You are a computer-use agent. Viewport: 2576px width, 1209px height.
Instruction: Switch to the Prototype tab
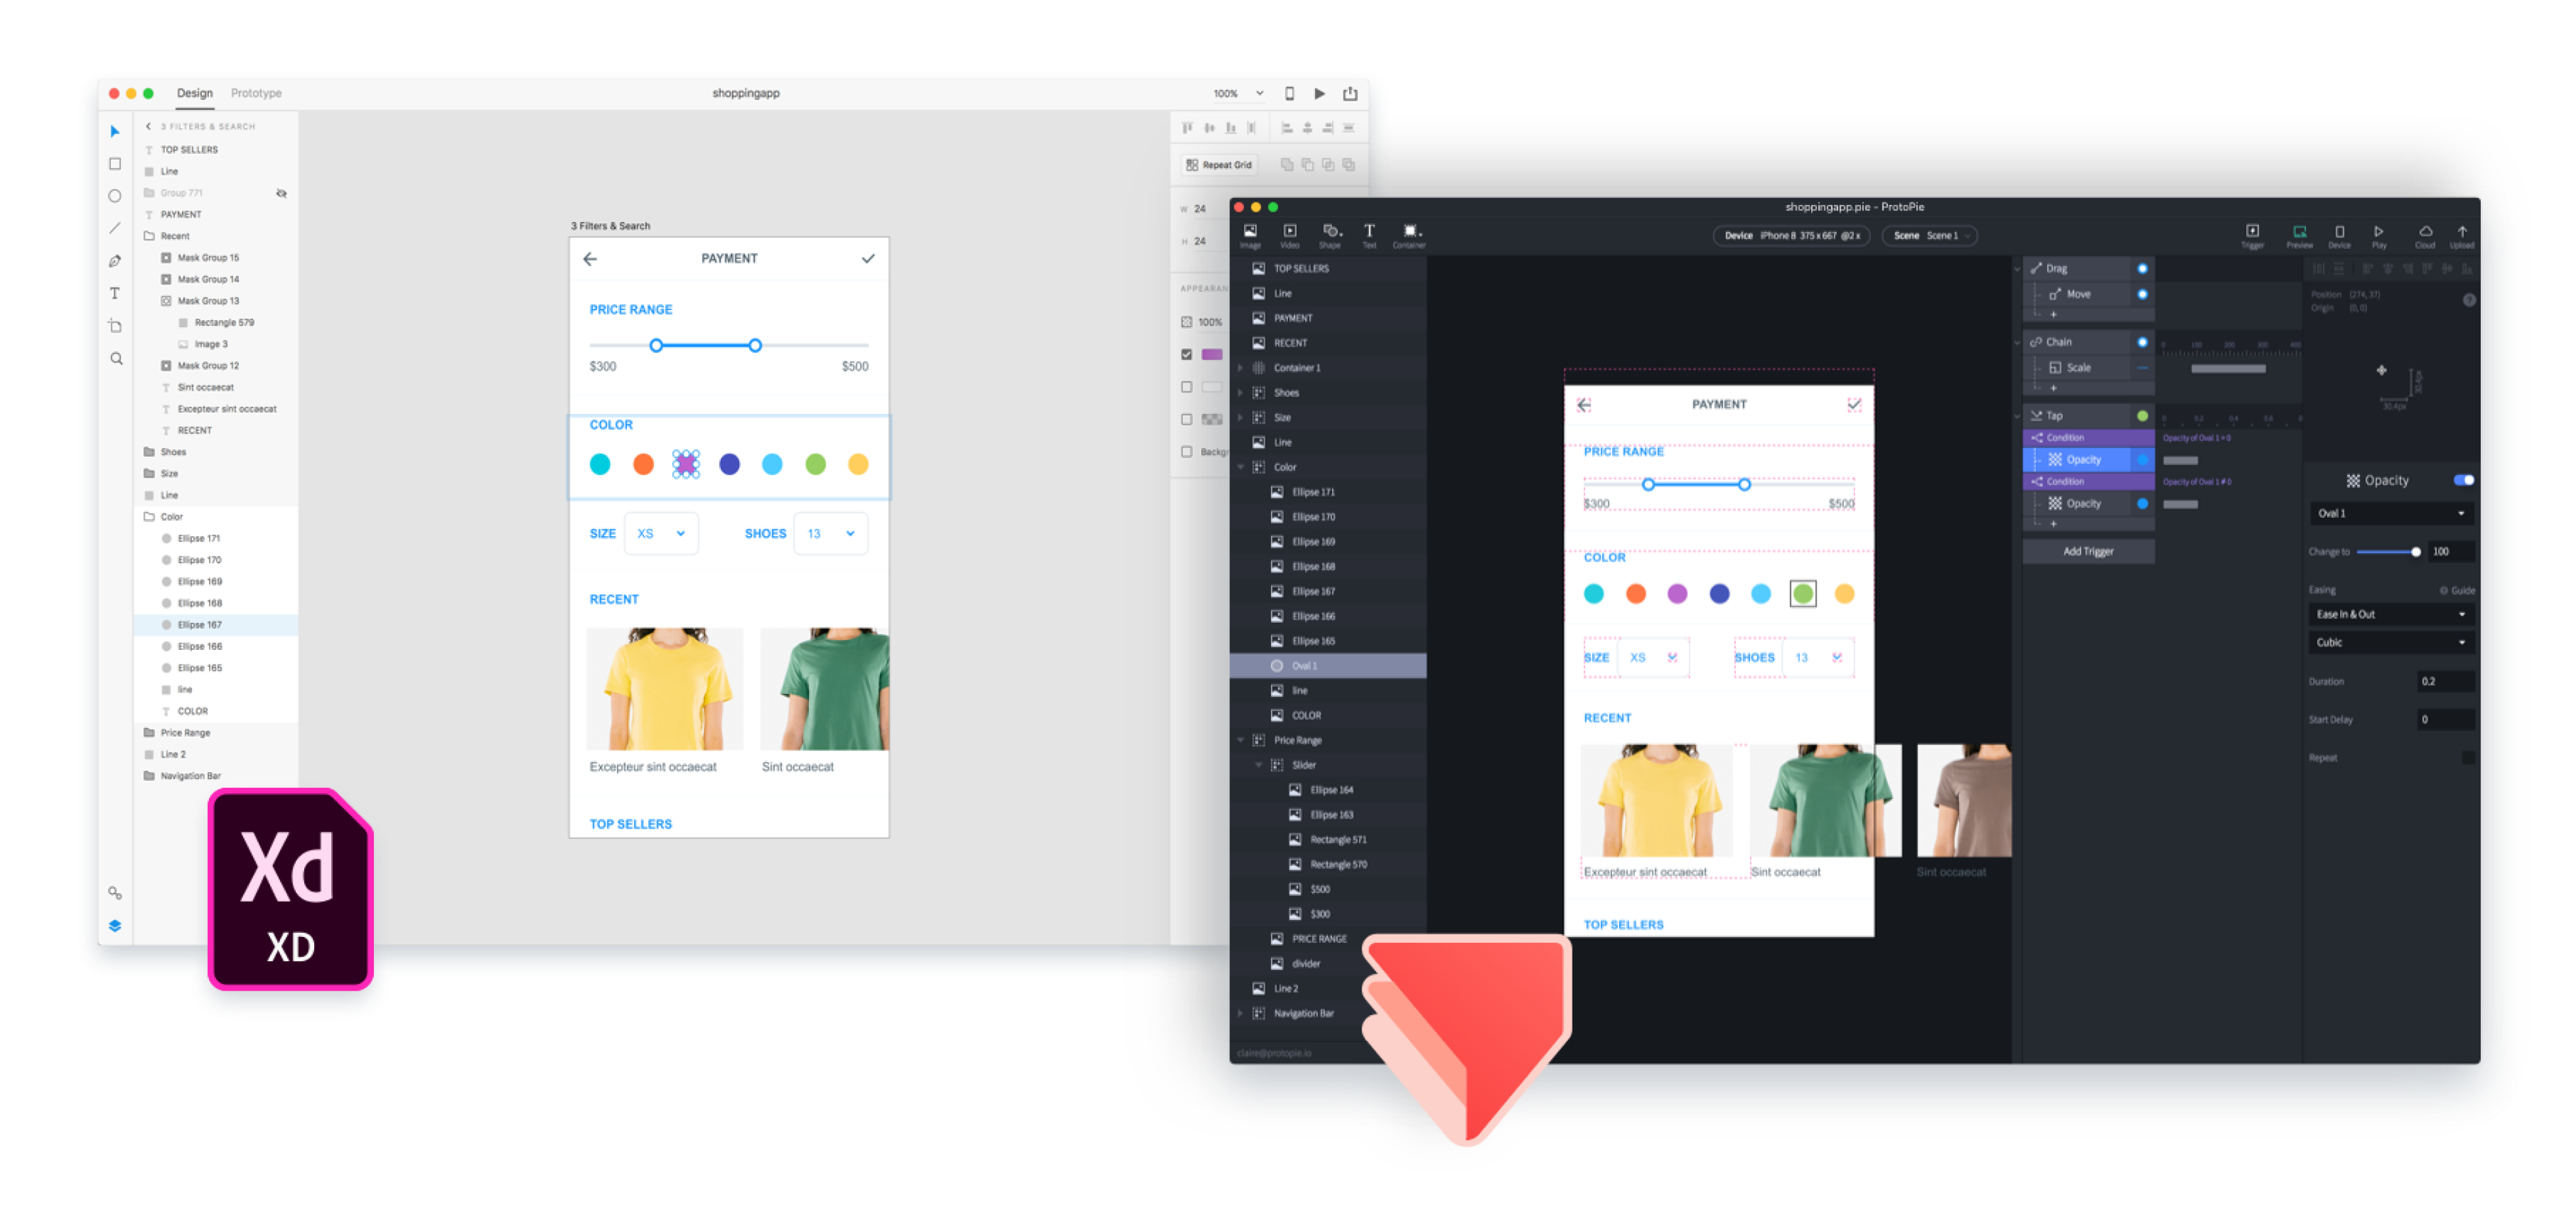click(x=256, y=93)
